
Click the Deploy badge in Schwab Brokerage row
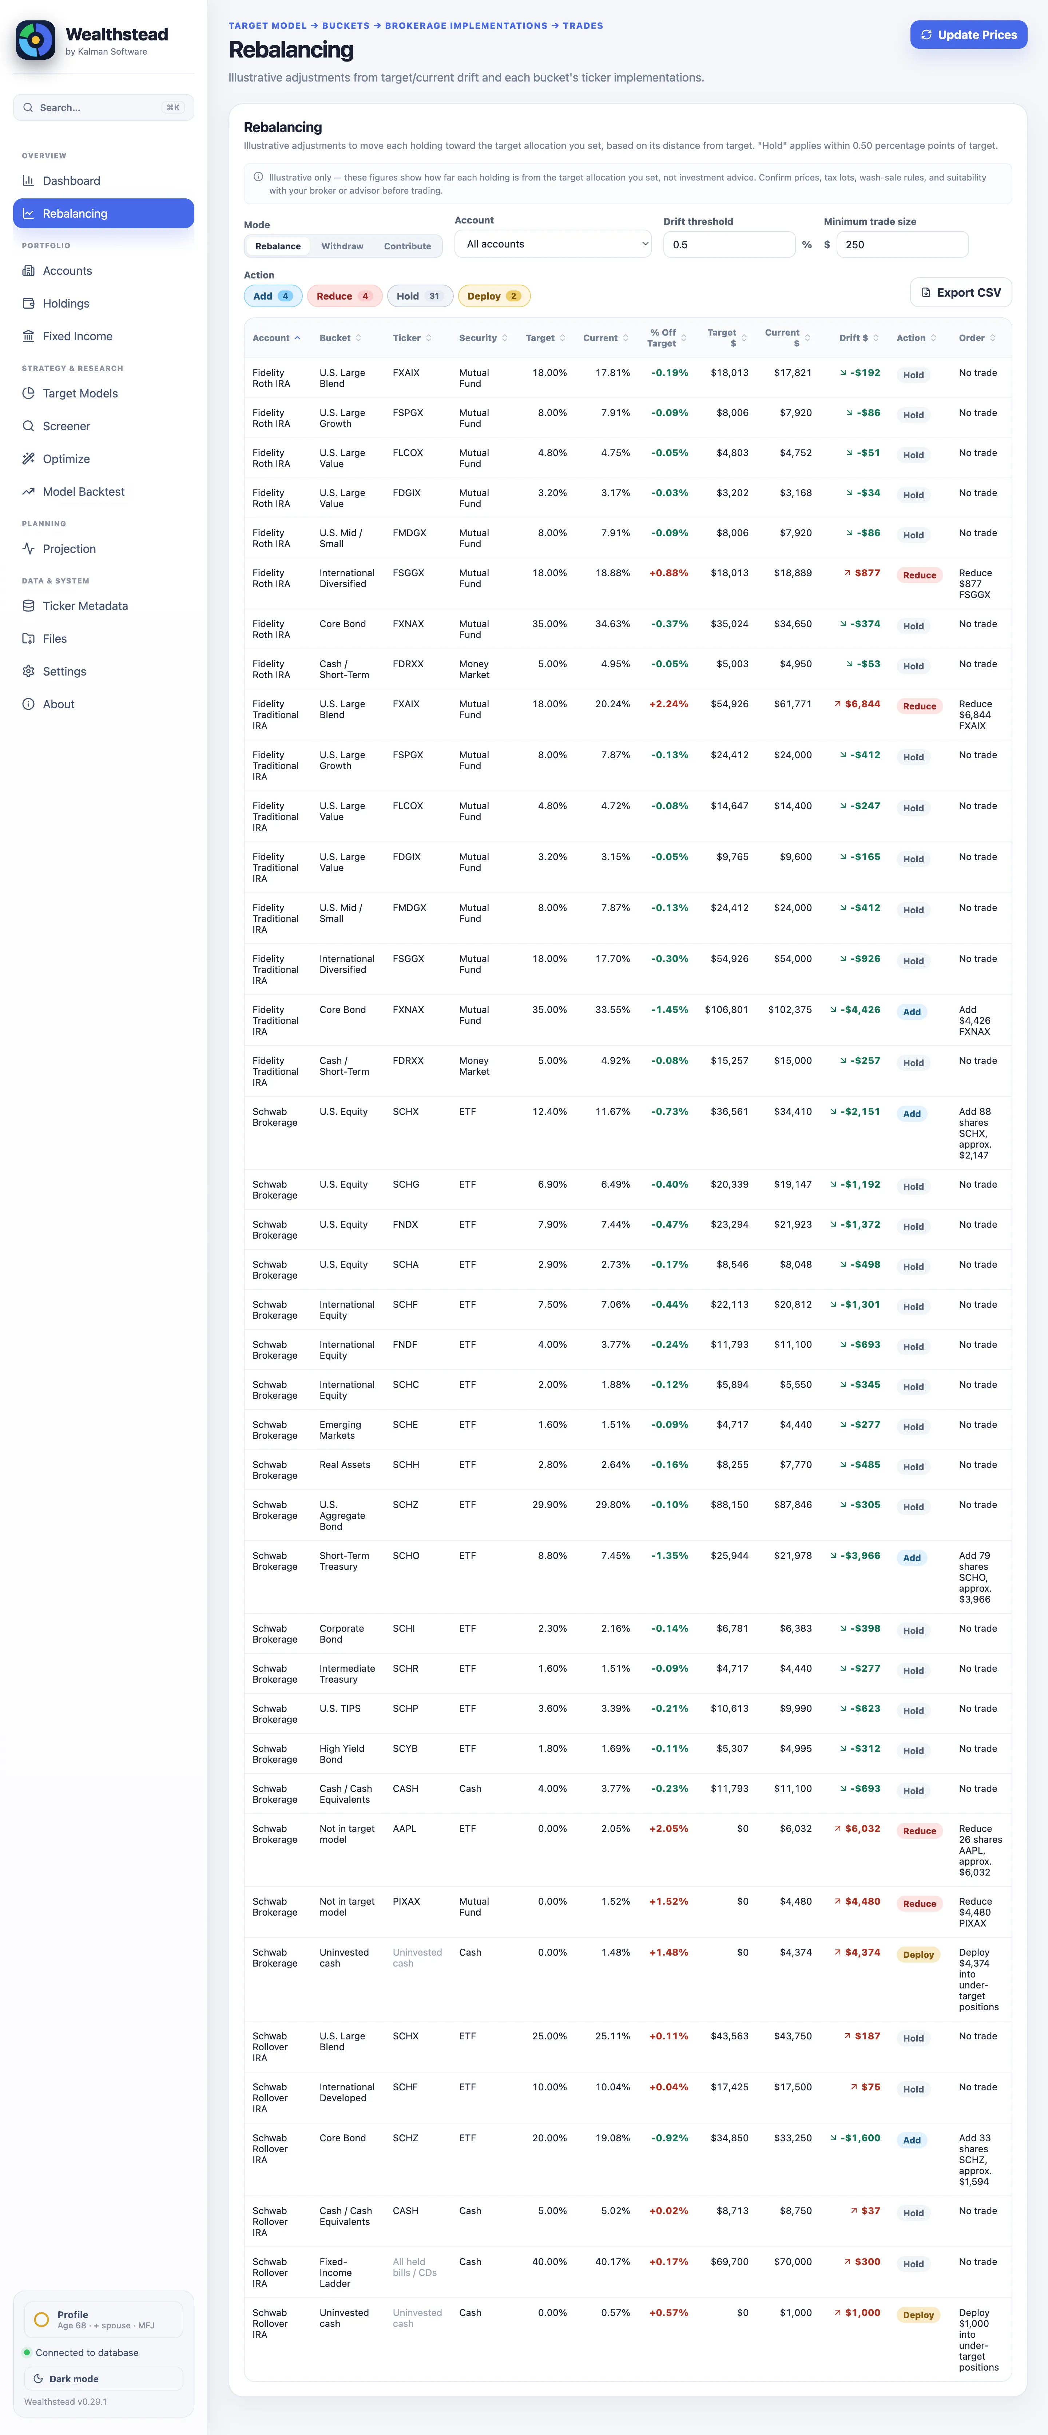(x=918, y=1955)
